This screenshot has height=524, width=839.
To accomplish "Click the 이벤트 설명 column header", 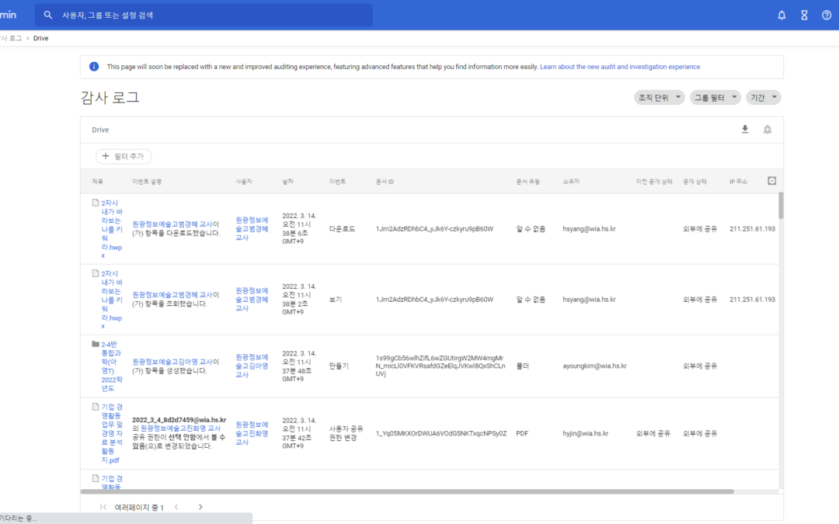I will [x=147, y=182].
